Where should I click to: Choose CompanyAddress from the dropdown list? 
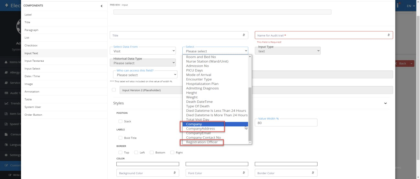click(x=200, y=129)
